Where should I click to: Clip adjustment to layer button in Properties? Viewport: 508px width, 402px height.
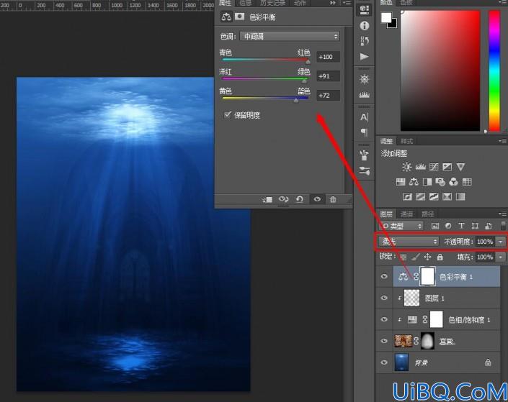267,199
